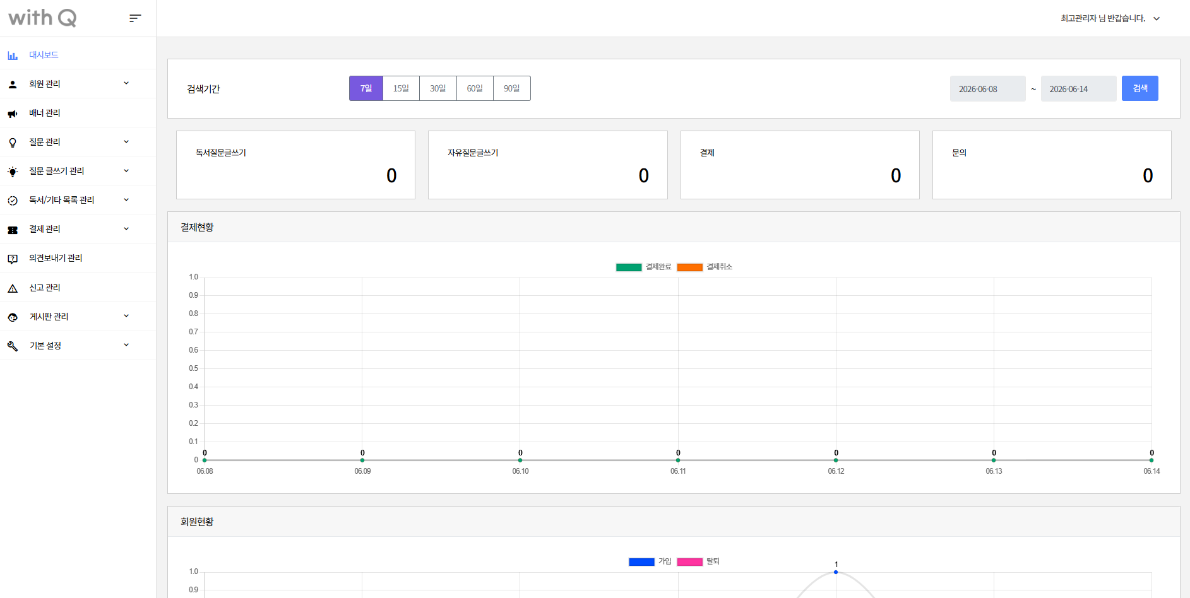Click the banner management megaphone icon
The image size is (1190, 598).
(13, 114)
